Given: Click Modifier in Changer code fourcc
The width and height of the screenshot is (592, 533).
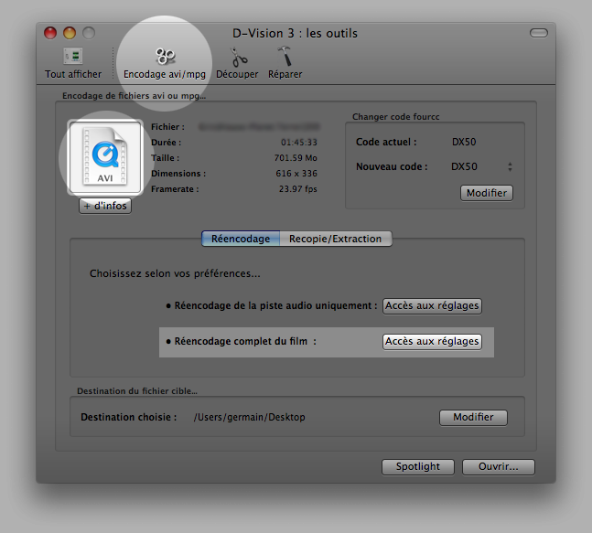Looking at the screenshot, I should click(486, 193).
